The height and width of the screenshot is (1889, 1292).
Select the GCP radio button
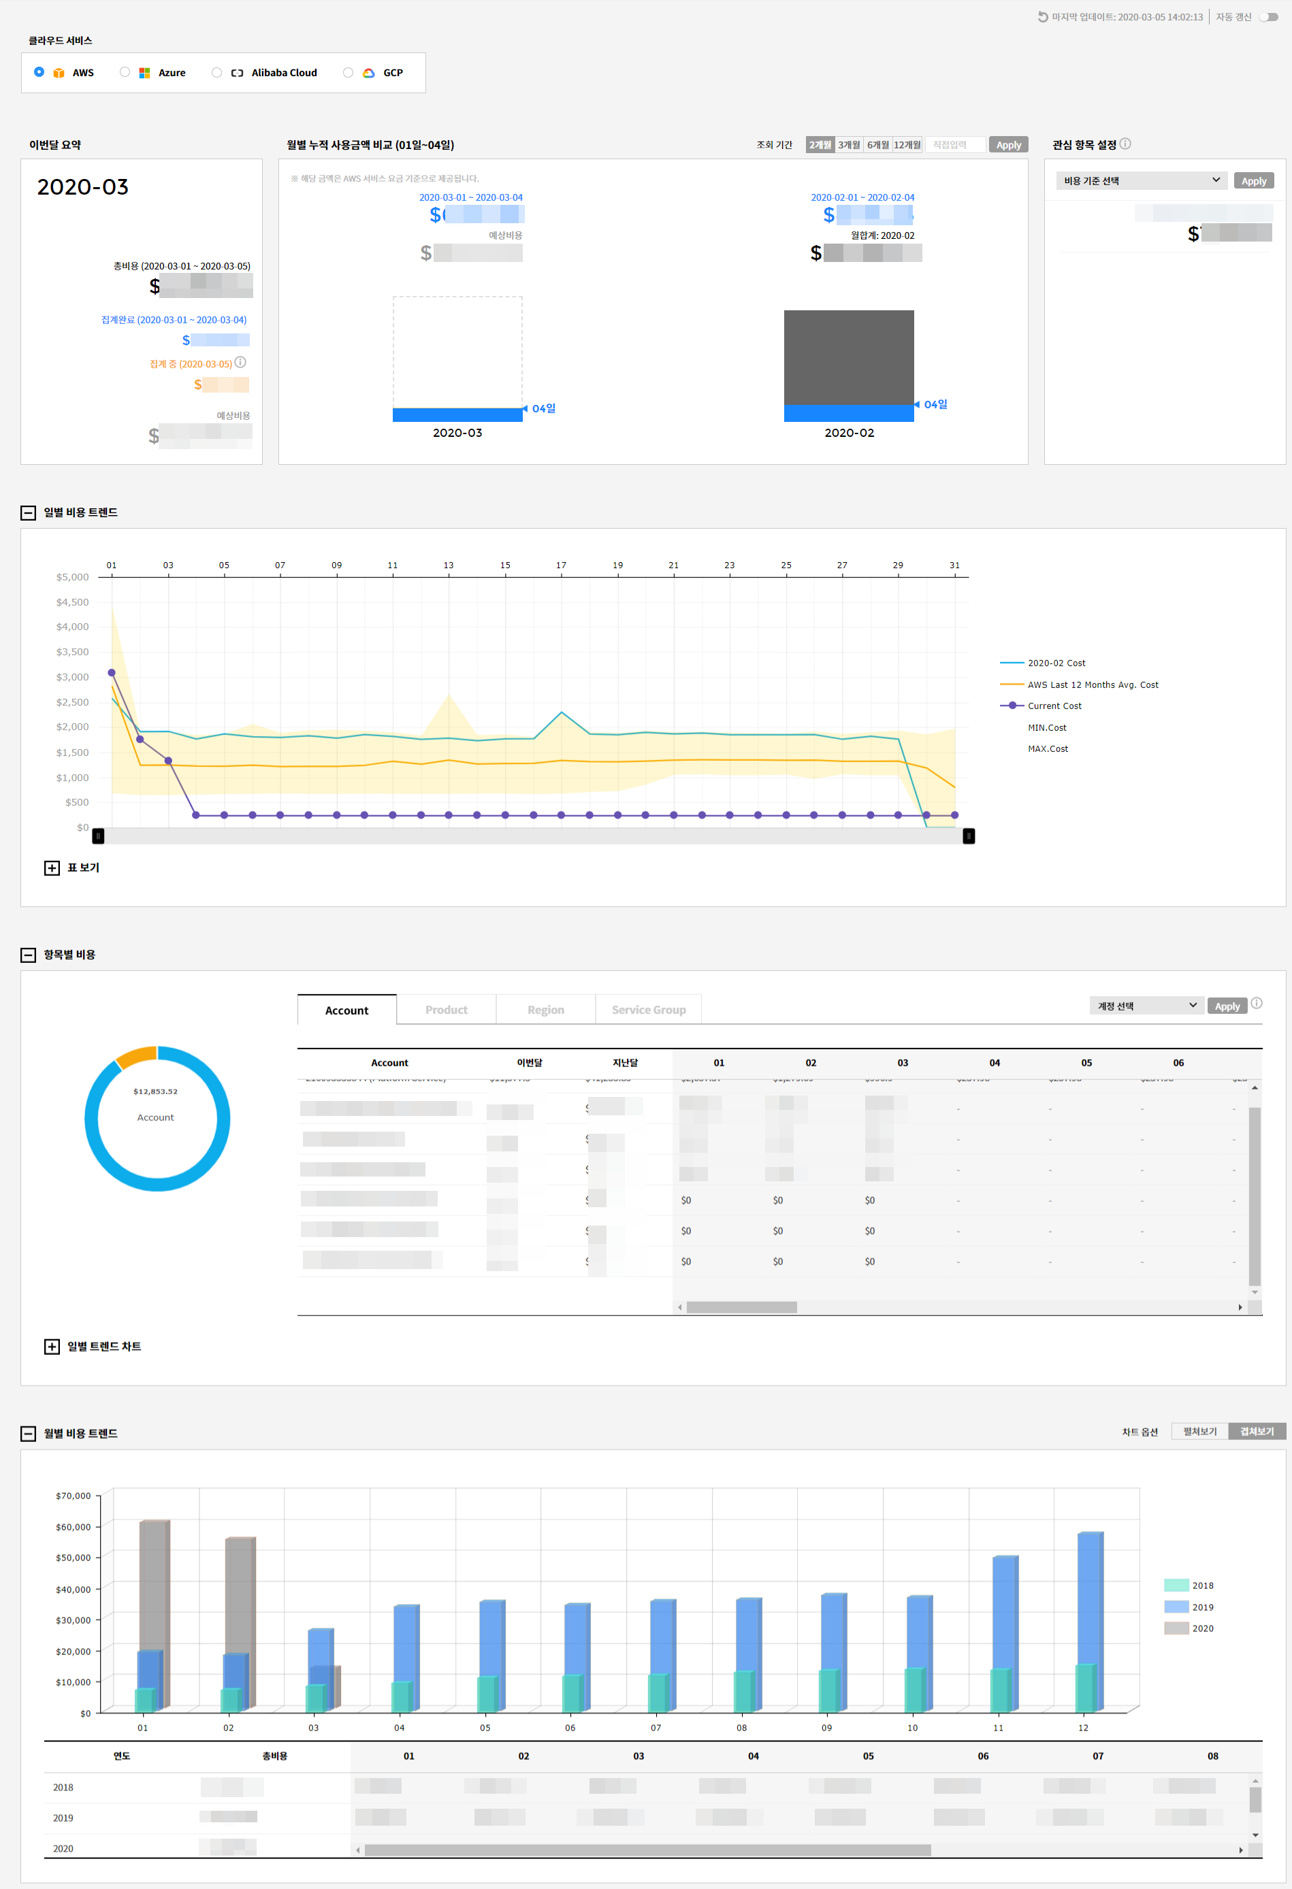click(348, 72)
